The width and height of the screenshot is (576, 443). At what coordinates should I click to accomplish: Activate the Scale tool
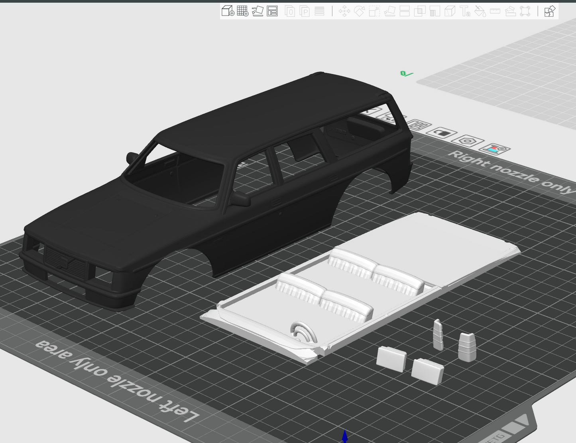coord(374,11)
